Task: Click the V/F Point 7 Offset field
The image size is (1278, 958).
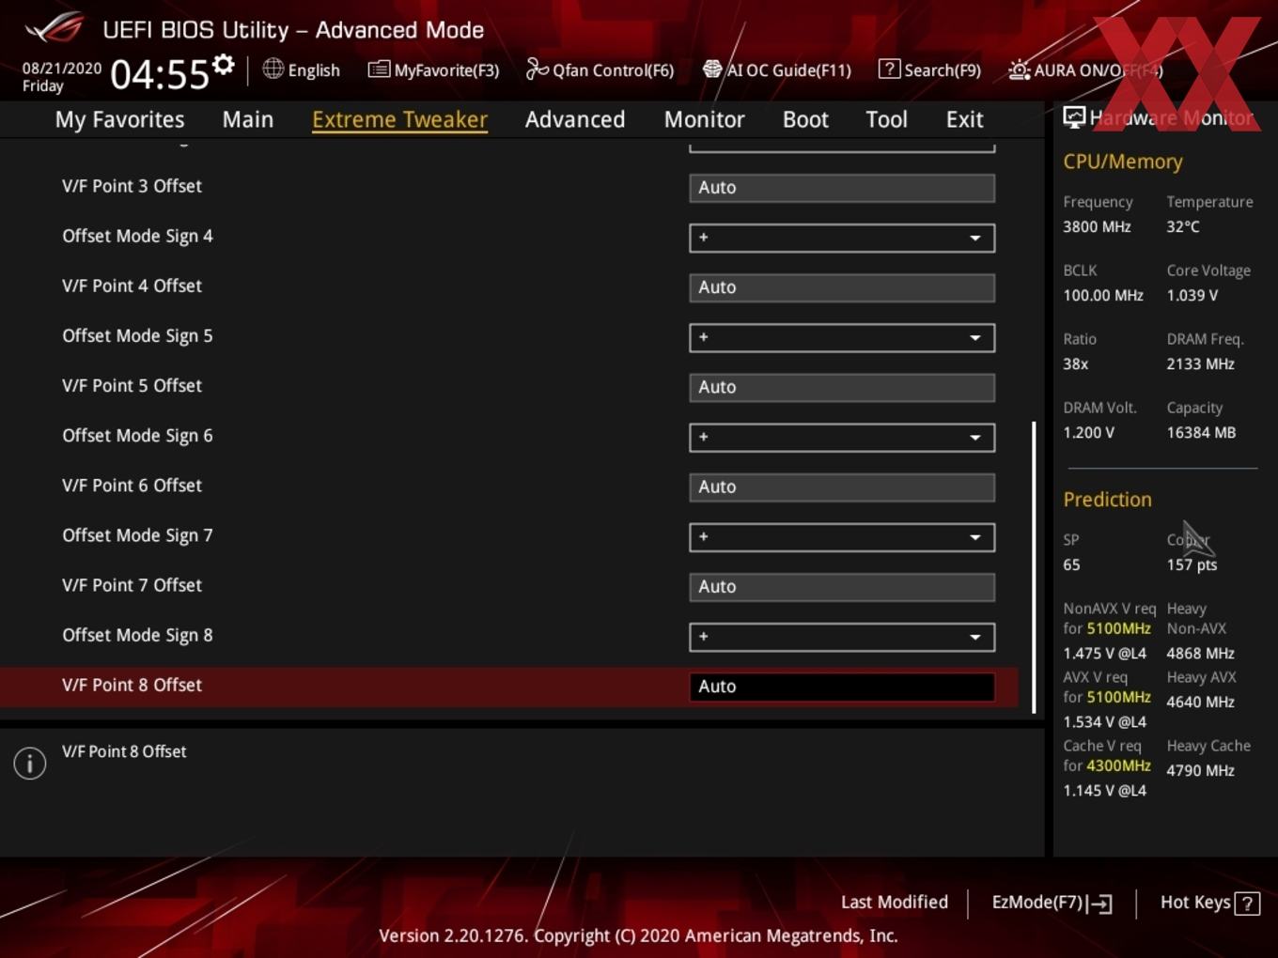Action: (x=842, y=586)
